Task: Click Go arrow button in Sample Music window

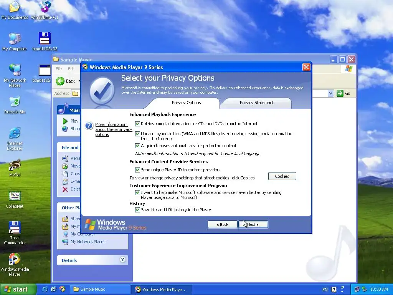Action: coord(340,93)
